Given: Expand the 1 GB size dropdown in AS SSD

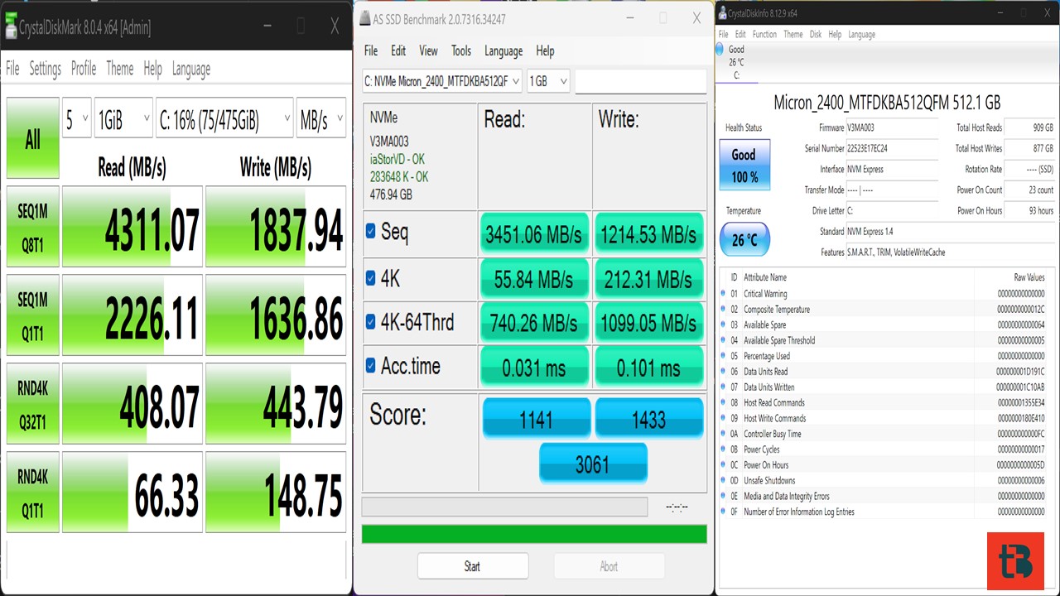Looking at the screenshot, I should coord(548,81).
